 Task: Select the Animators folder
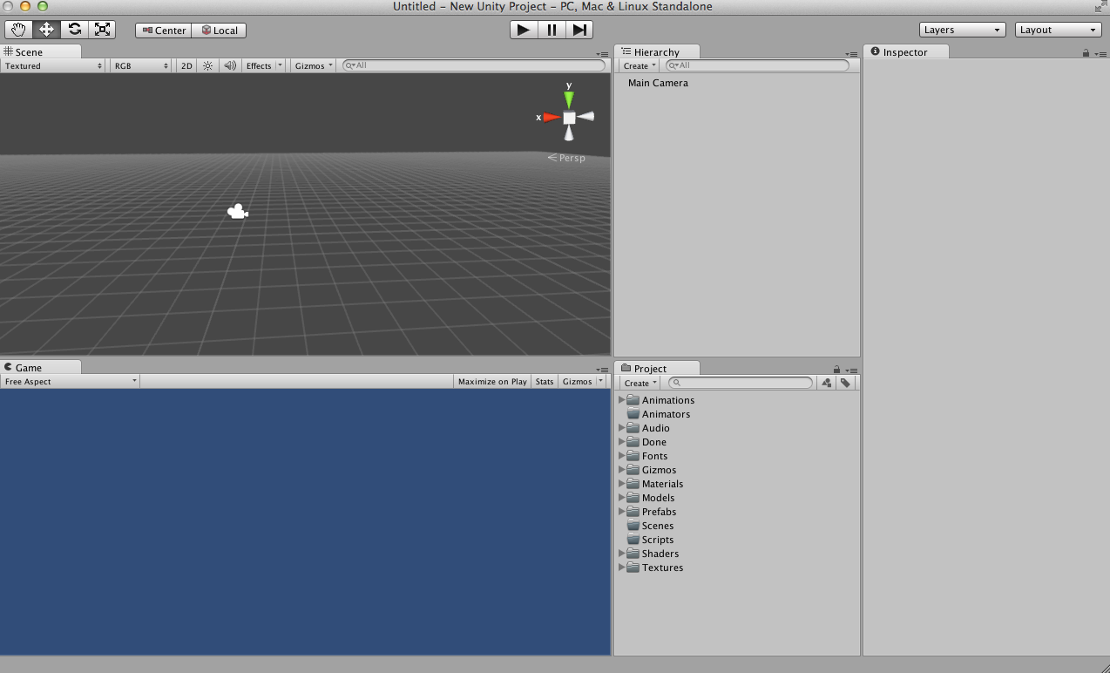pos(659,414)
